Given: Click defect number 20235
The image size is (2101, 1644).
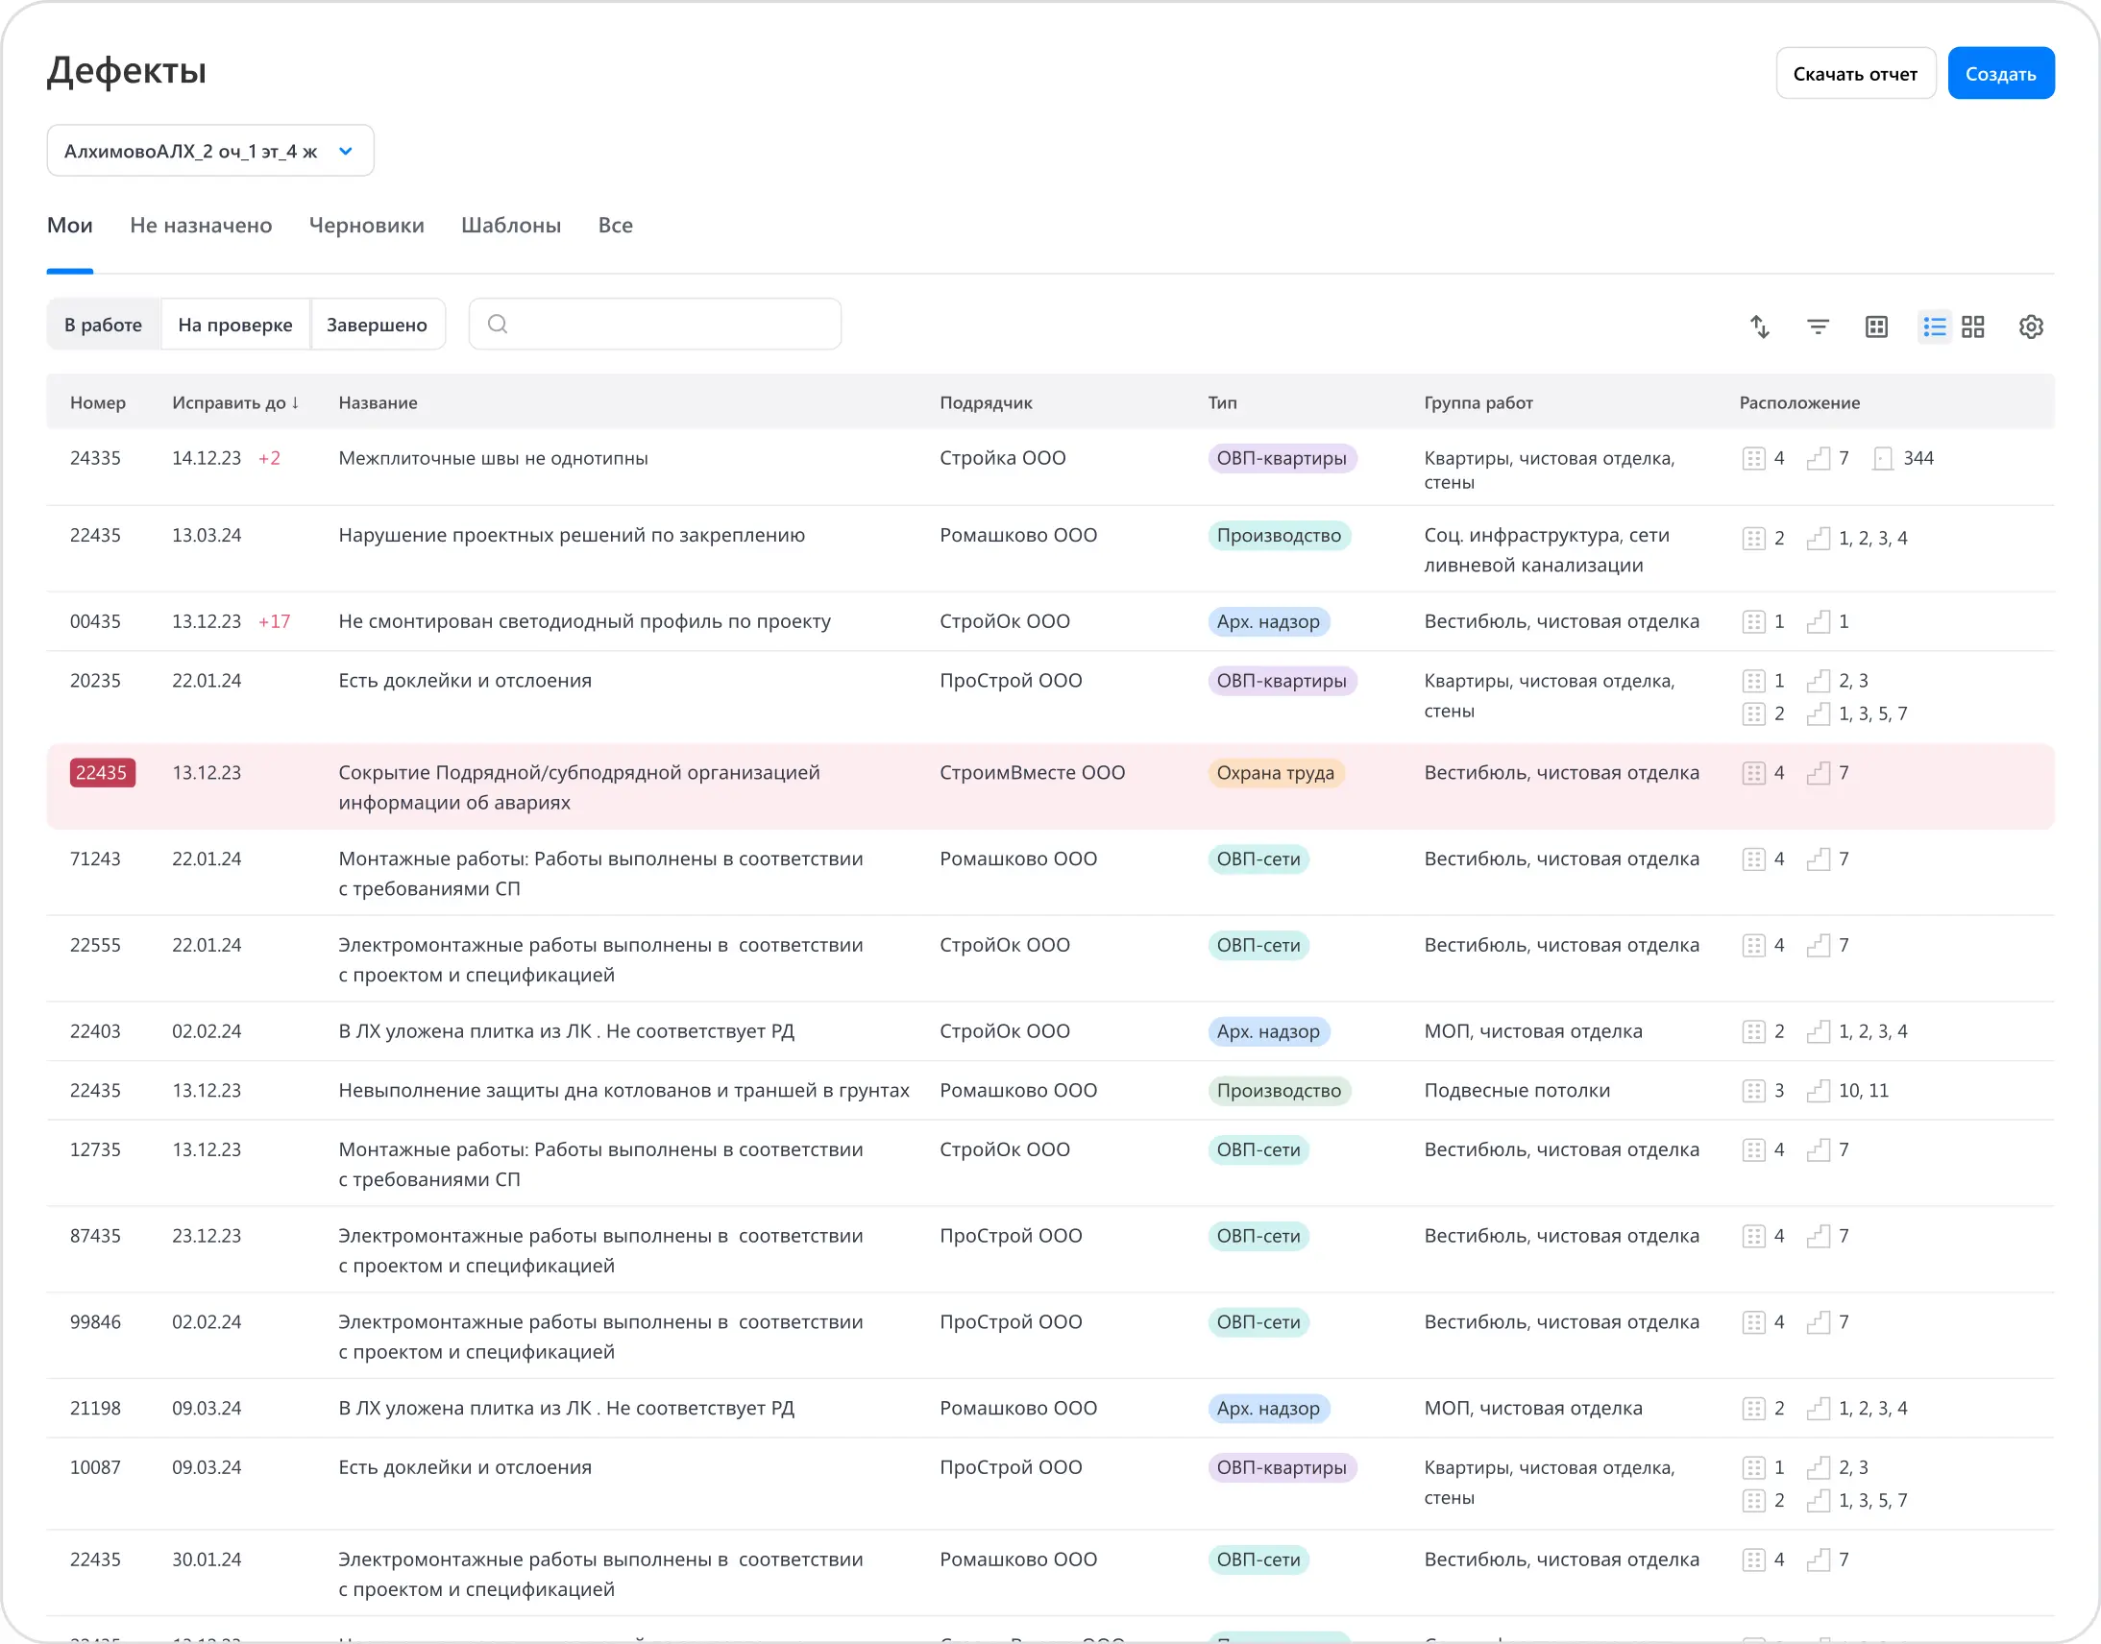Looking at the screenshot, I should pyautogui.click(x=95, y=681).
